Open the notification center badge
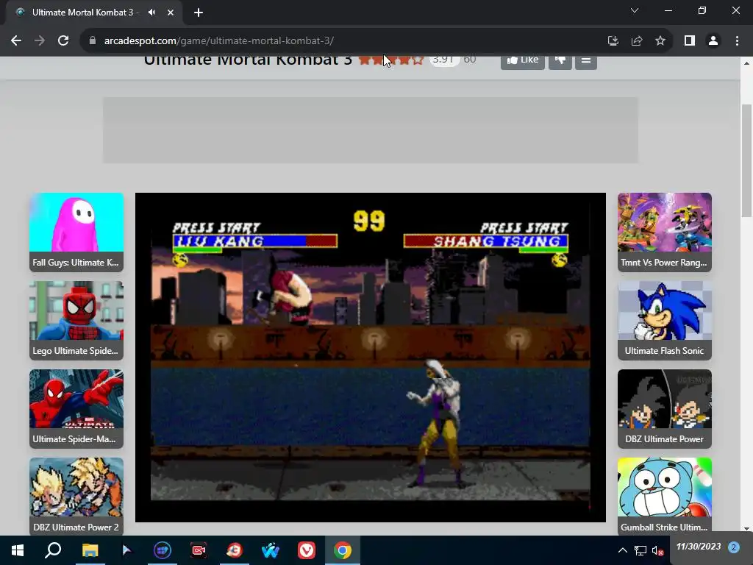This screenshot has width=753, height=565. click(734, 547)
